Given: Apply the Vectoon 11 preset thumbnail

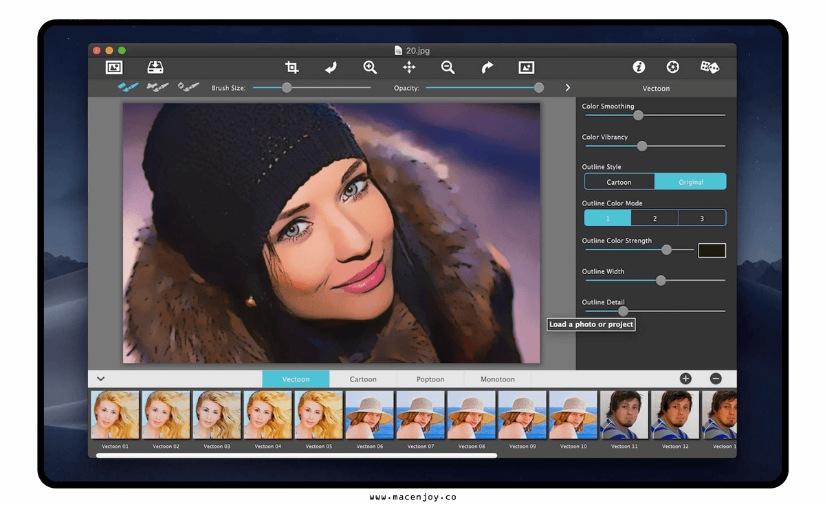Looking at the screenshot, I should [x=624, y=415].
